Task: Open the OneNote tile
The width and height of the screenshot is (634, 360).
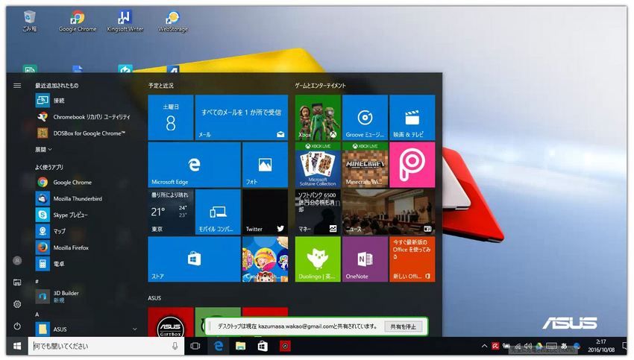Action: [365, 259]
